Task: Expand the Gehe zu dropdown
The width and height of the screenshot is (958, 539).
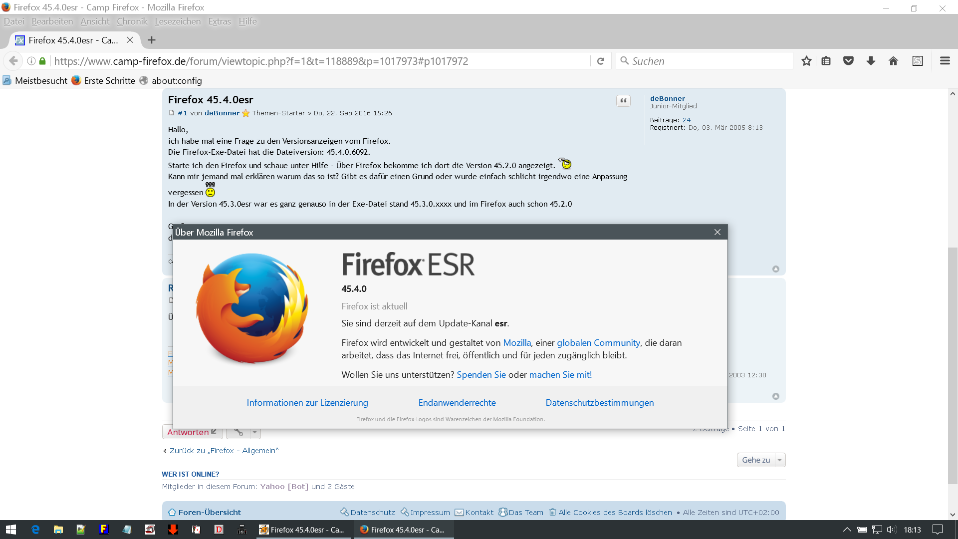Action: click(779, 460)
